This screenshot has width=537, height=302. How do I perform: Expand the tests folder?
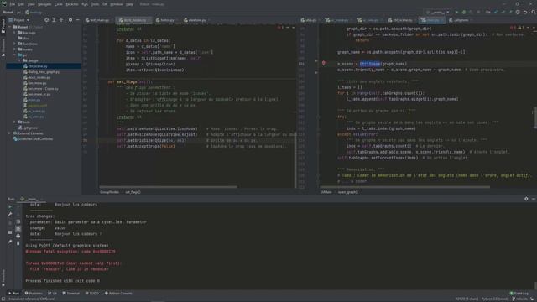(15, 122)
